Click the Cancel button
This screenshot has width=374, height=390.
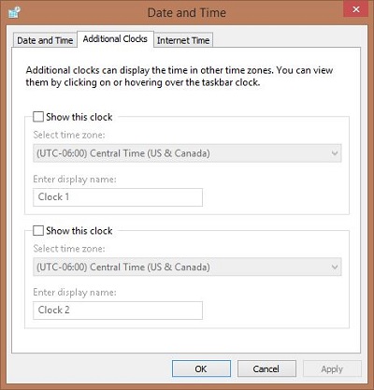point(266,368)
